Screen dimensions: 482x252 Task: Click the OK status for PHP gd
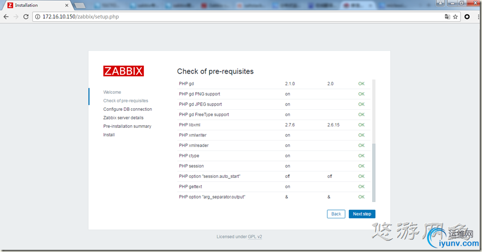(361, 84)
